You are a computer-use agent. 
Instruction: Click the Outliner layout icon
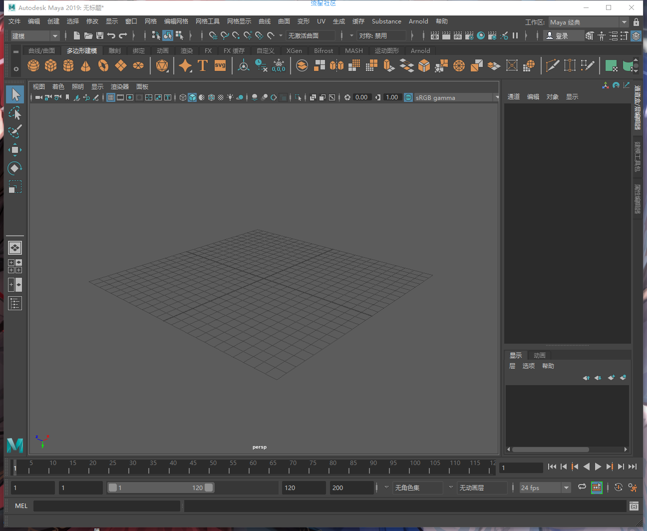point(15,303)
